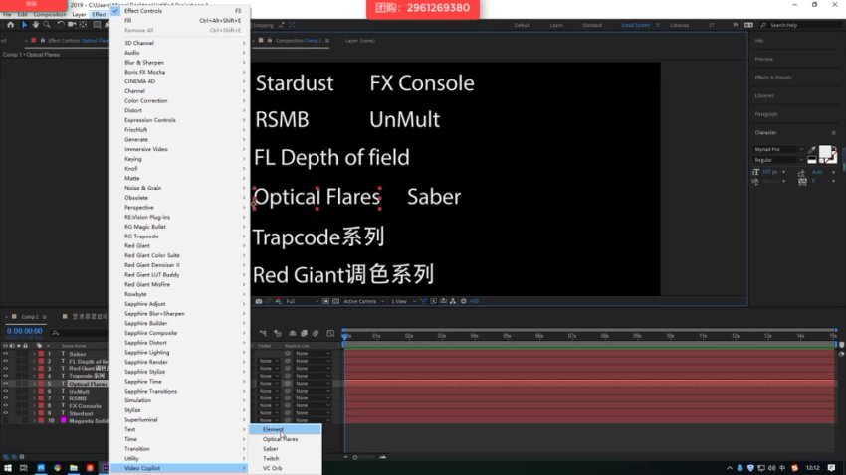Open the Layer menu in the menu bar
Screen dimensions: 846x475
(79, 15)
